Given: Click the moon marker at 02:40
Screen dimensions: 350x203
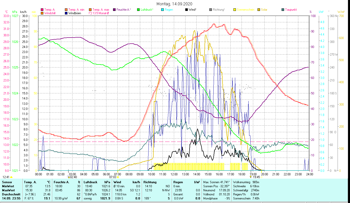Looking at the screenshot, I should pyautogui.click(x=68, y=177).
